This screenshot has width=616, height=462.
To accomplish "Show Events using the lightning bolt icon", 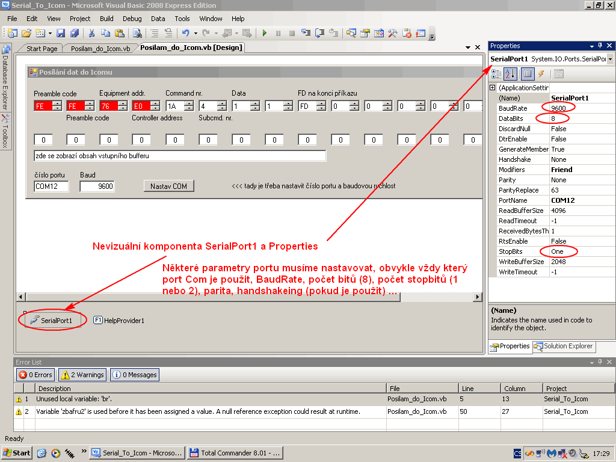I will 541,74.
